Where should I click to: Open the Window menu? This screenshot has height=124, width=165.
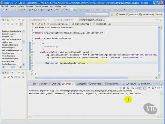pos(58,6)
